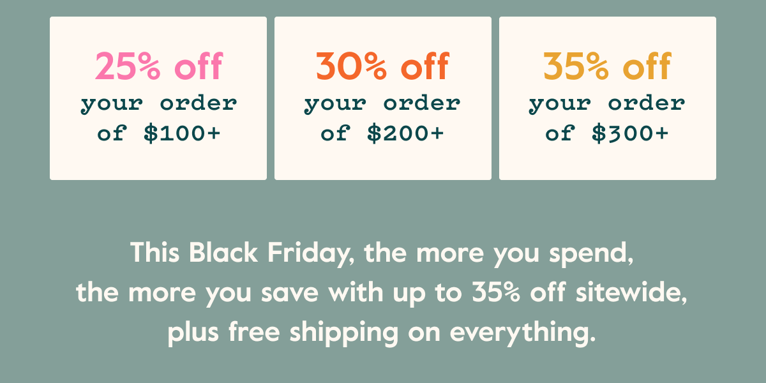Click "your order" in the 35% card
The image size is (766, 383).
608,104
